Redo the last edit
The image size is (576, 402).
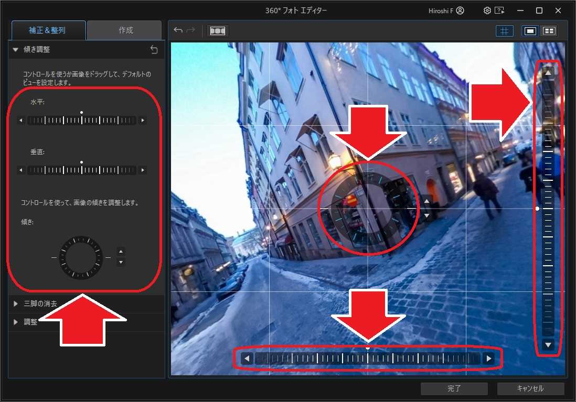[190, 30]
